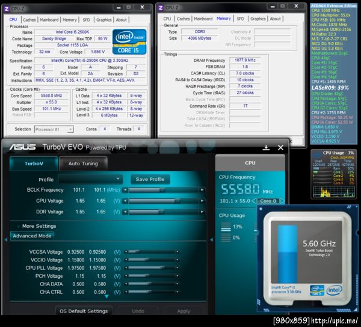Close the TurboV EVO window

280,147
